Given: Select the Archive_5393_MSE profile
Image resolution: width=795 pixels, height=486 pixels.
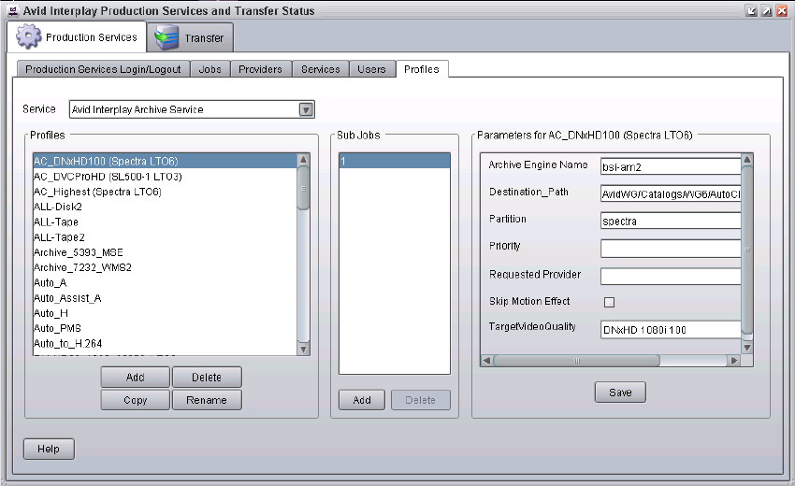Looking at the screenshot, I should click(x=165, y=252).
